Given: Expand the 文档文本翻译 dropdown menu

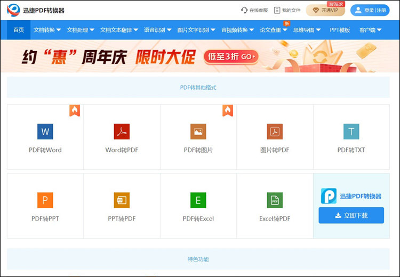Looking at the screenshot, I should 119,30.
